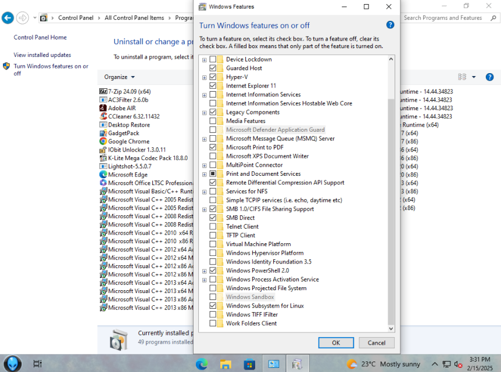Uncheck the Guarded Host checkbox
501x372 pixels.
point(213,68)
